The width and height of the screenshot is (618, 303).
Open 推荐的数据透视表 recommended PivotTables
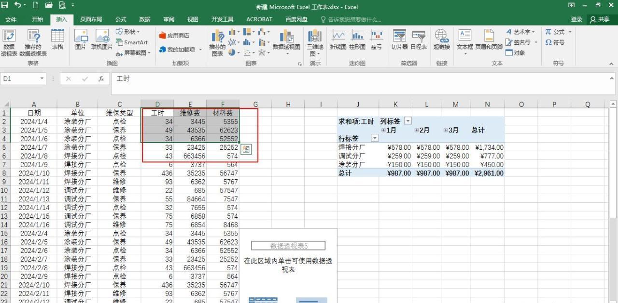(x=33, y=43)
